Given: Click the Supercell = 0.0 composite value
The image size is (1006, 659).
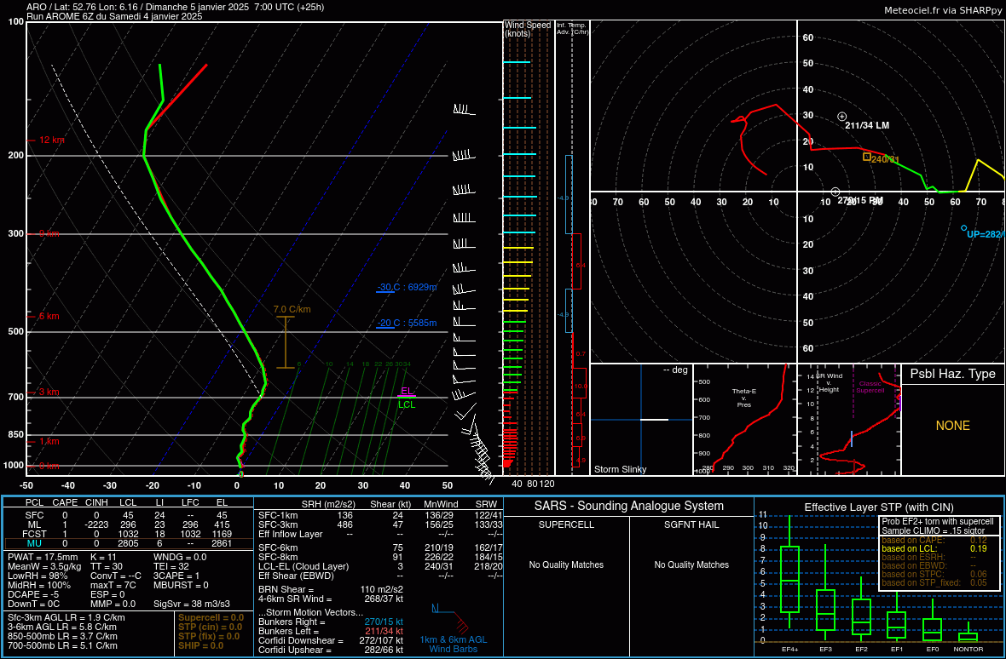Looking at the screenshot, I should pos(211,617).
